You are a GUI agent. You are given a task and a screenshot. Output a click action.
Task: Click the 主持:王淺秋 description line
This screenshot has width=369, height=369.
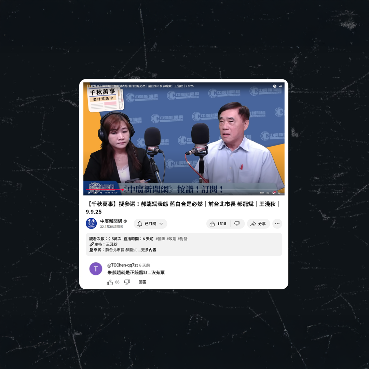pos(104,244)
